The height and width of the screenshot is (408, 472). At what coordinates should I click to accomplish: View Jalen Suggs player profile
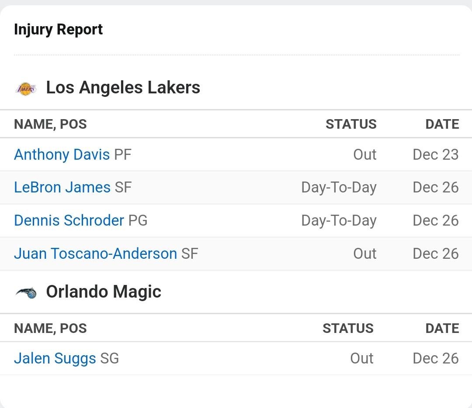coord(55,358)
